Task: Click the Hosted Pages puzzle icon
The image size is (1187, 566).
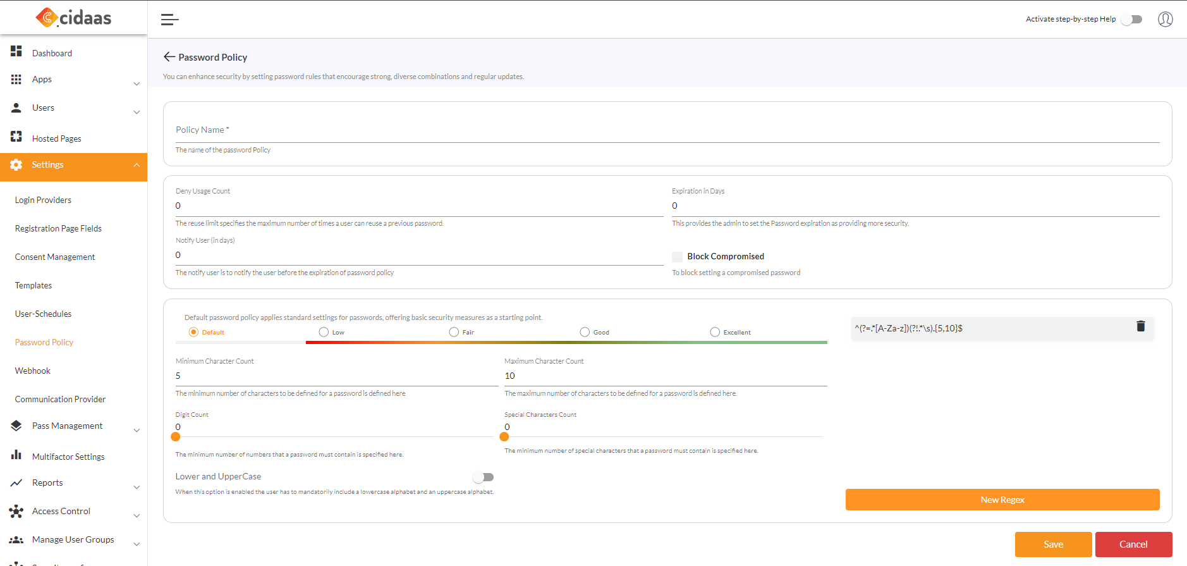Action: 16,137
